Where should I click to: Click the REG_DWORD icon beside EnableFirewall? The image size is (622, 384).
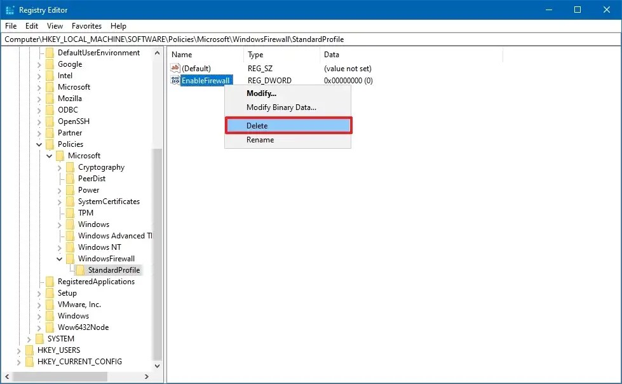pos(175,81)
